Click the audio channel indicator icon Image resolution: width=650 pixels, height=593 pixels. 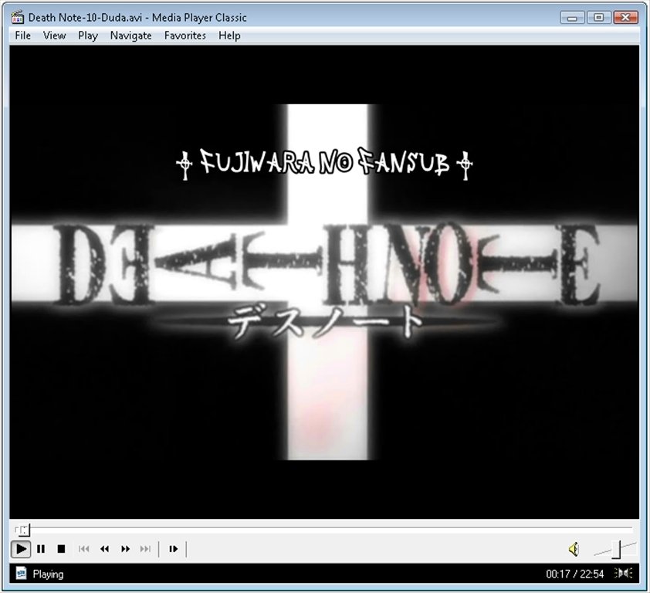coord(624,573)
